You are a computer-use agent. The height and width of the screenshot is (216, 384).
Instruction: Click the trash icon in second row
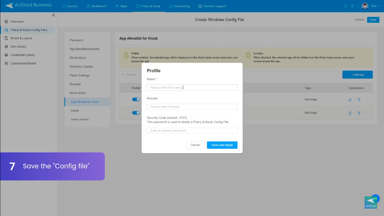click(x=359, y=113)
